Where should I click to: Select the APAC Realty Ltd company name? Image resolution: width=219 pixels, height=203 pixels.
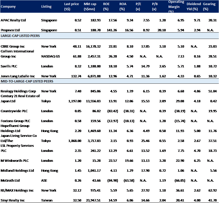[x=13, y=20]
